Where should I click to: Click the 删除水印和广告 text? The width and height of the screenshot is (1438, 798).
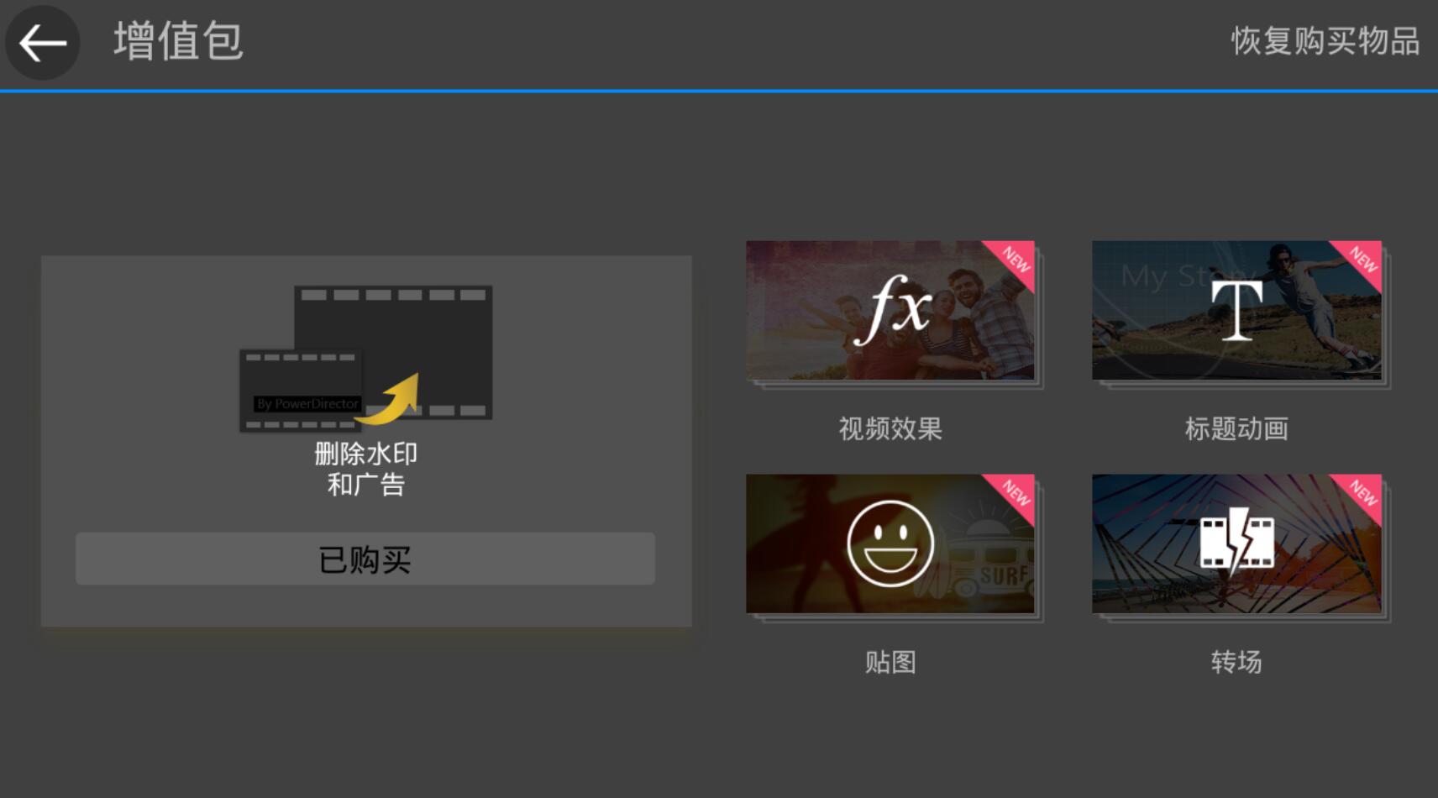tap(366, 469)
